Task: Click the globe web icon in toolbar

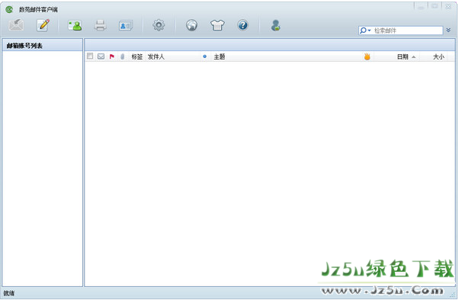Action: pos(191,25)
